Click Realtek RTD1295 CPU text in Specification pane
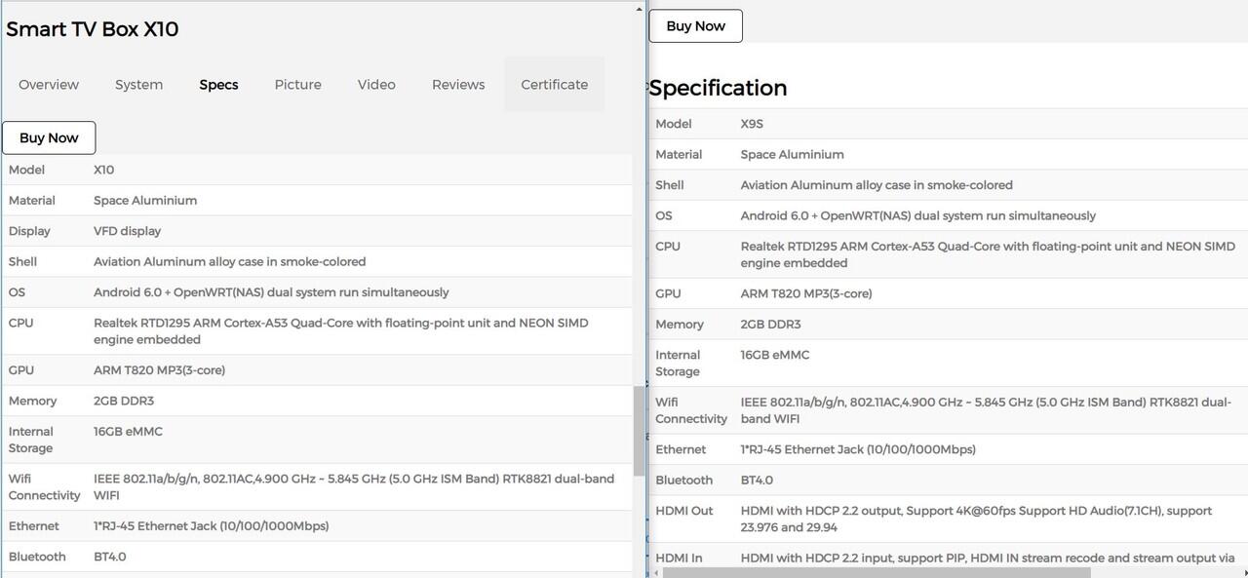The width and height of the screenshot is (1248, 578). 988,254
